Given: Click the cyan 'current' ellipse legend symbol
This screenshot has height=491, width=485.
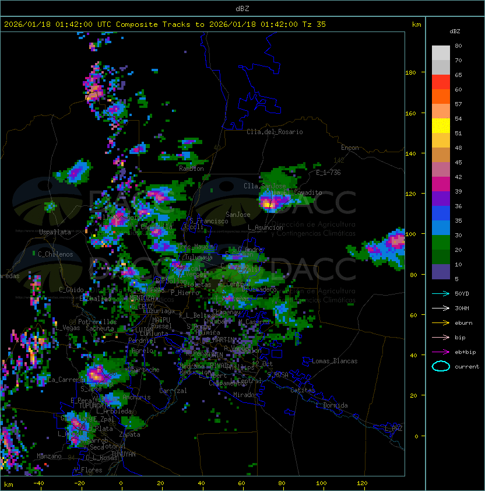Looking at the screenshot, I should (x=441, y=366).
